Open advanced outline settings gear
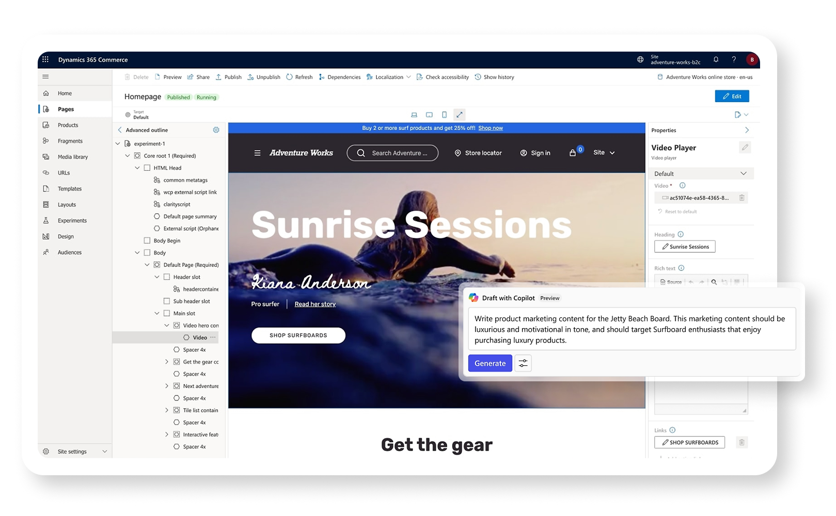The width and height of the screenshot is (836, 516). click(216, 130)
